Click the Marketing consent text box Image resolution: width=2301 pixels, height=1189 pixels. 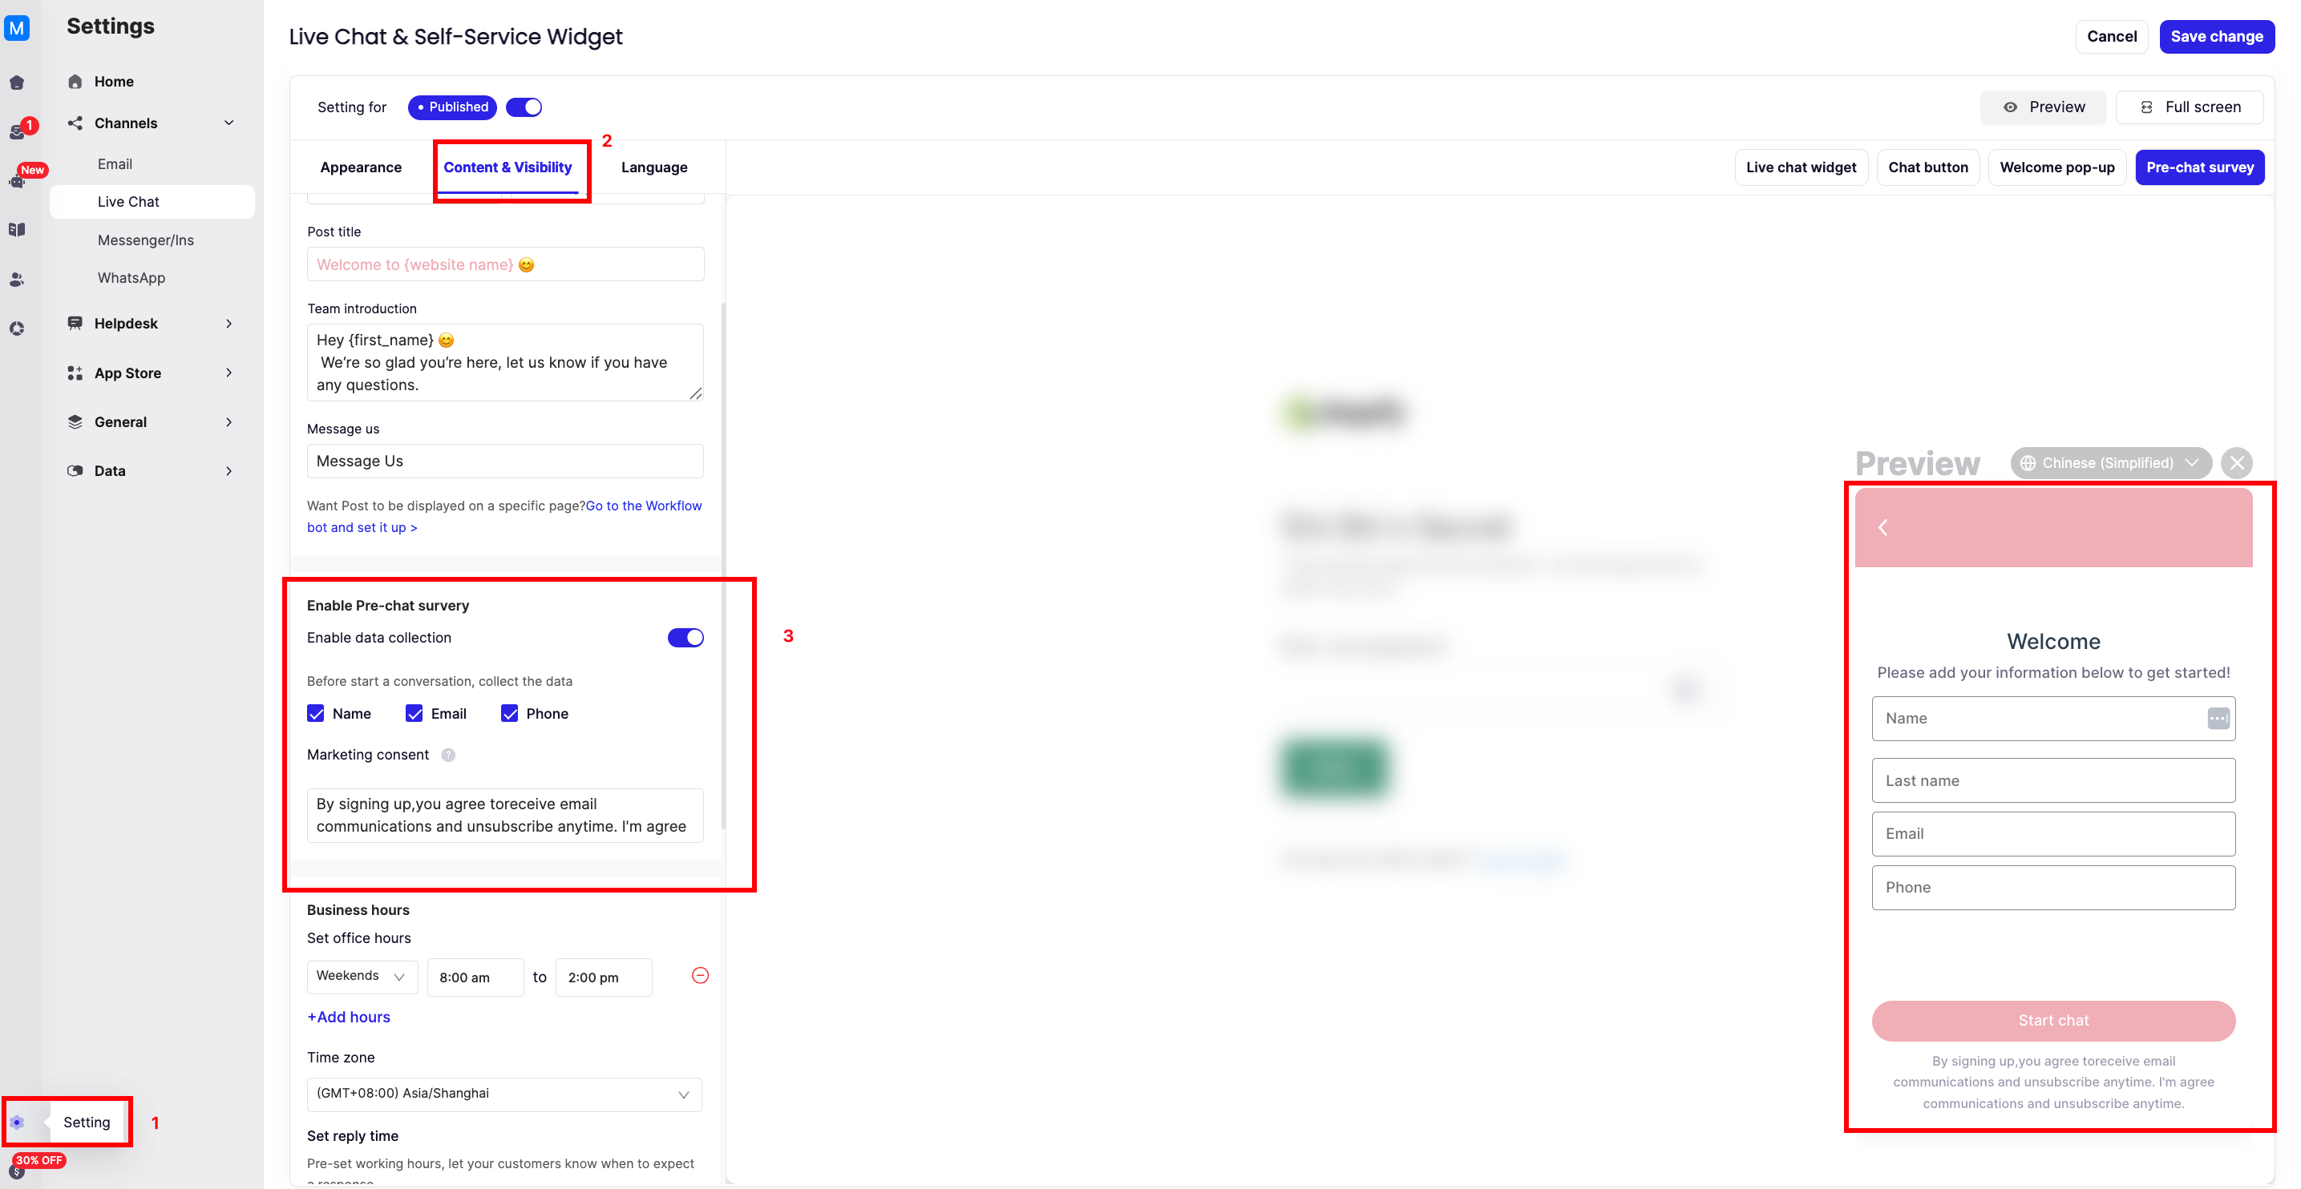(506, 815)
